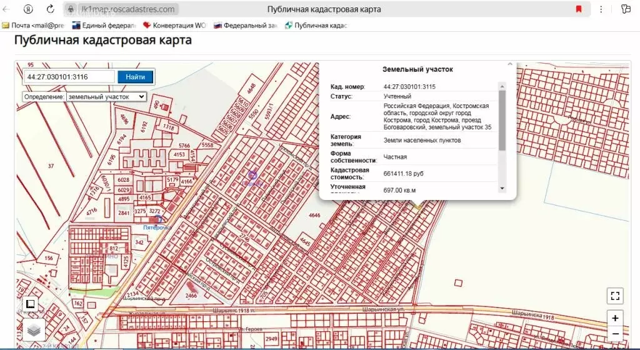Reload the page in browser
The height and width of the screenshot is (350, 640).
[x=50, y=9]
